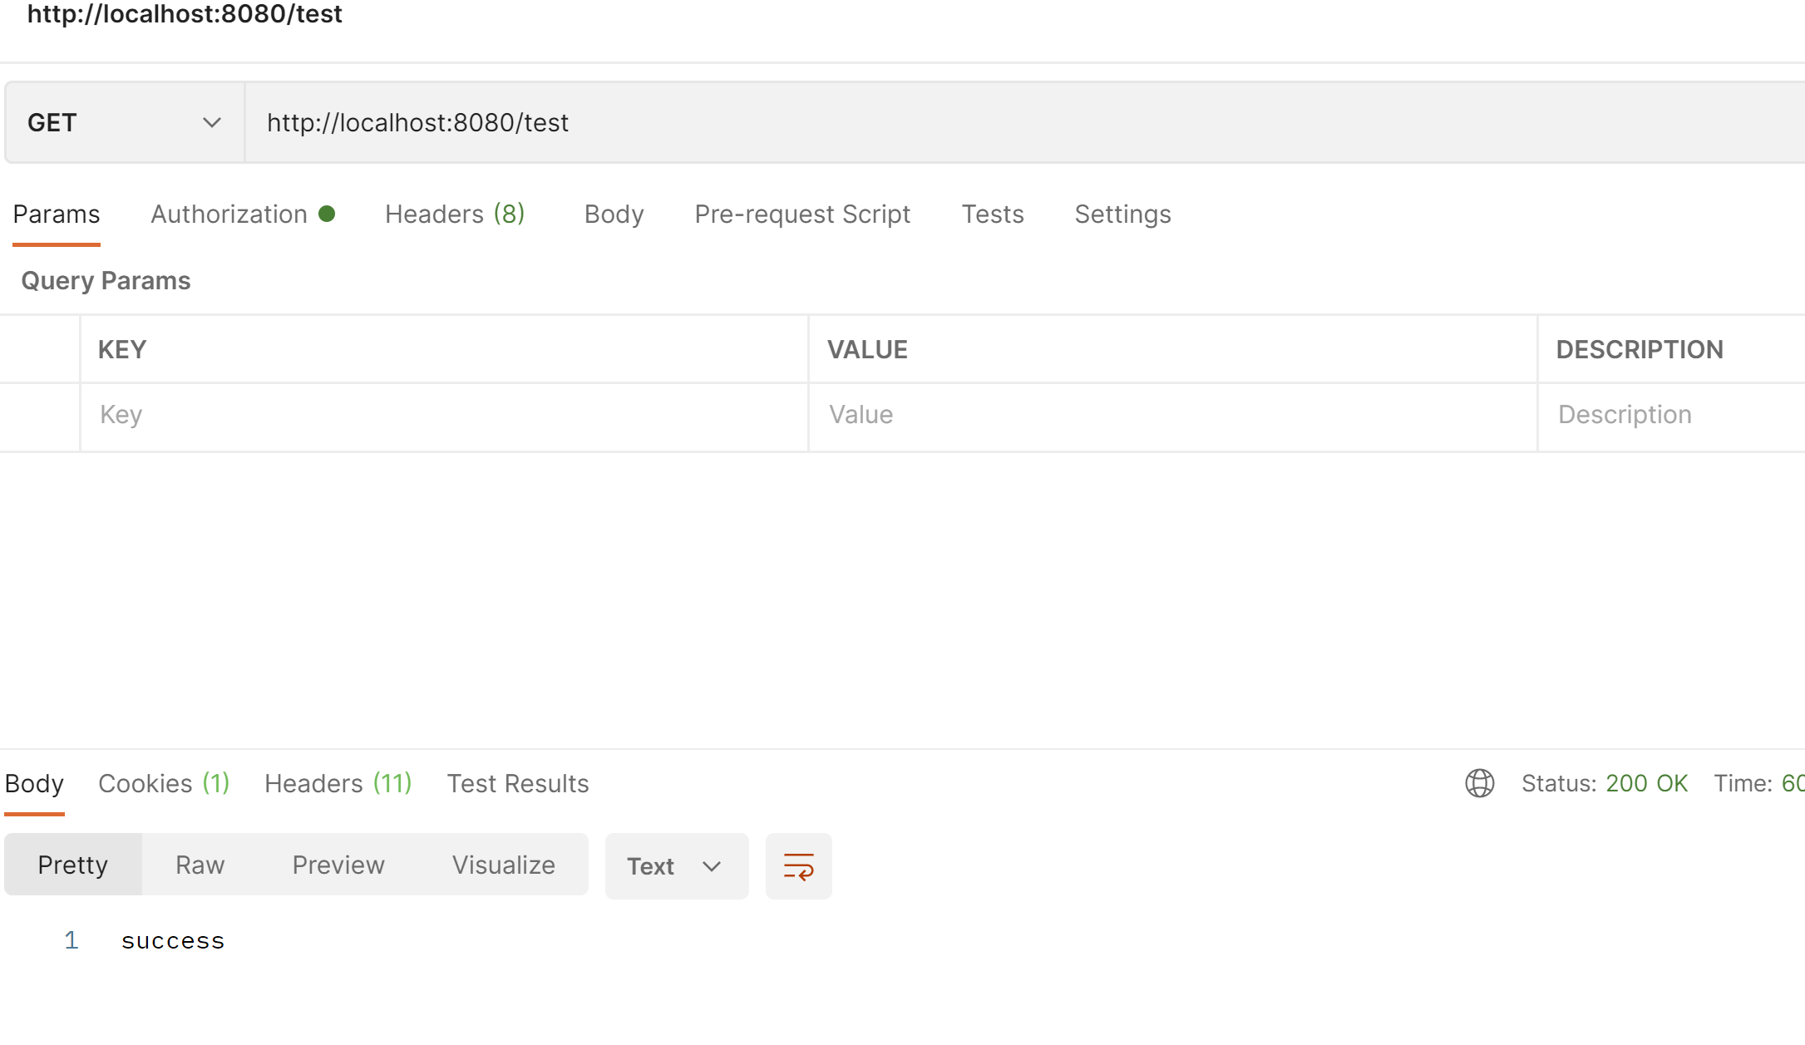The height and width of the screenshot is (1045, 1805).
Task: Switch response view to Visualize
Action: [503, 865]
